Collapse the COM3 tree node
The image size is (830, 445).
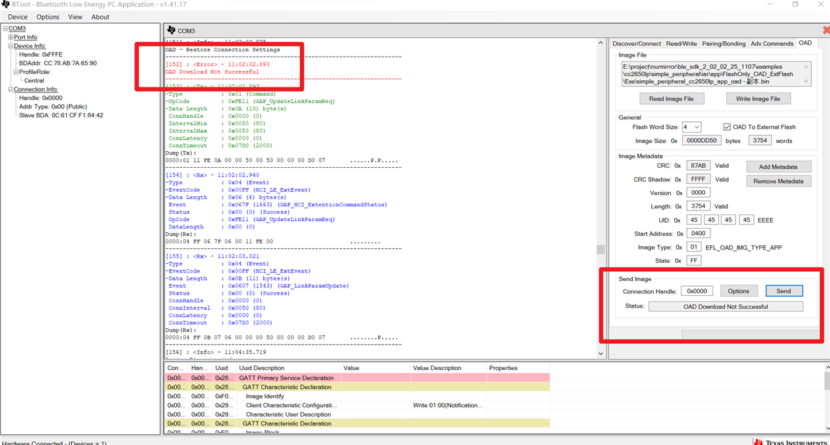5,29
